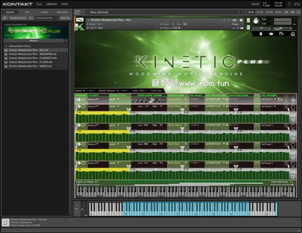Click the exclamation alert icon in top bar

click(x=289, y=4)
